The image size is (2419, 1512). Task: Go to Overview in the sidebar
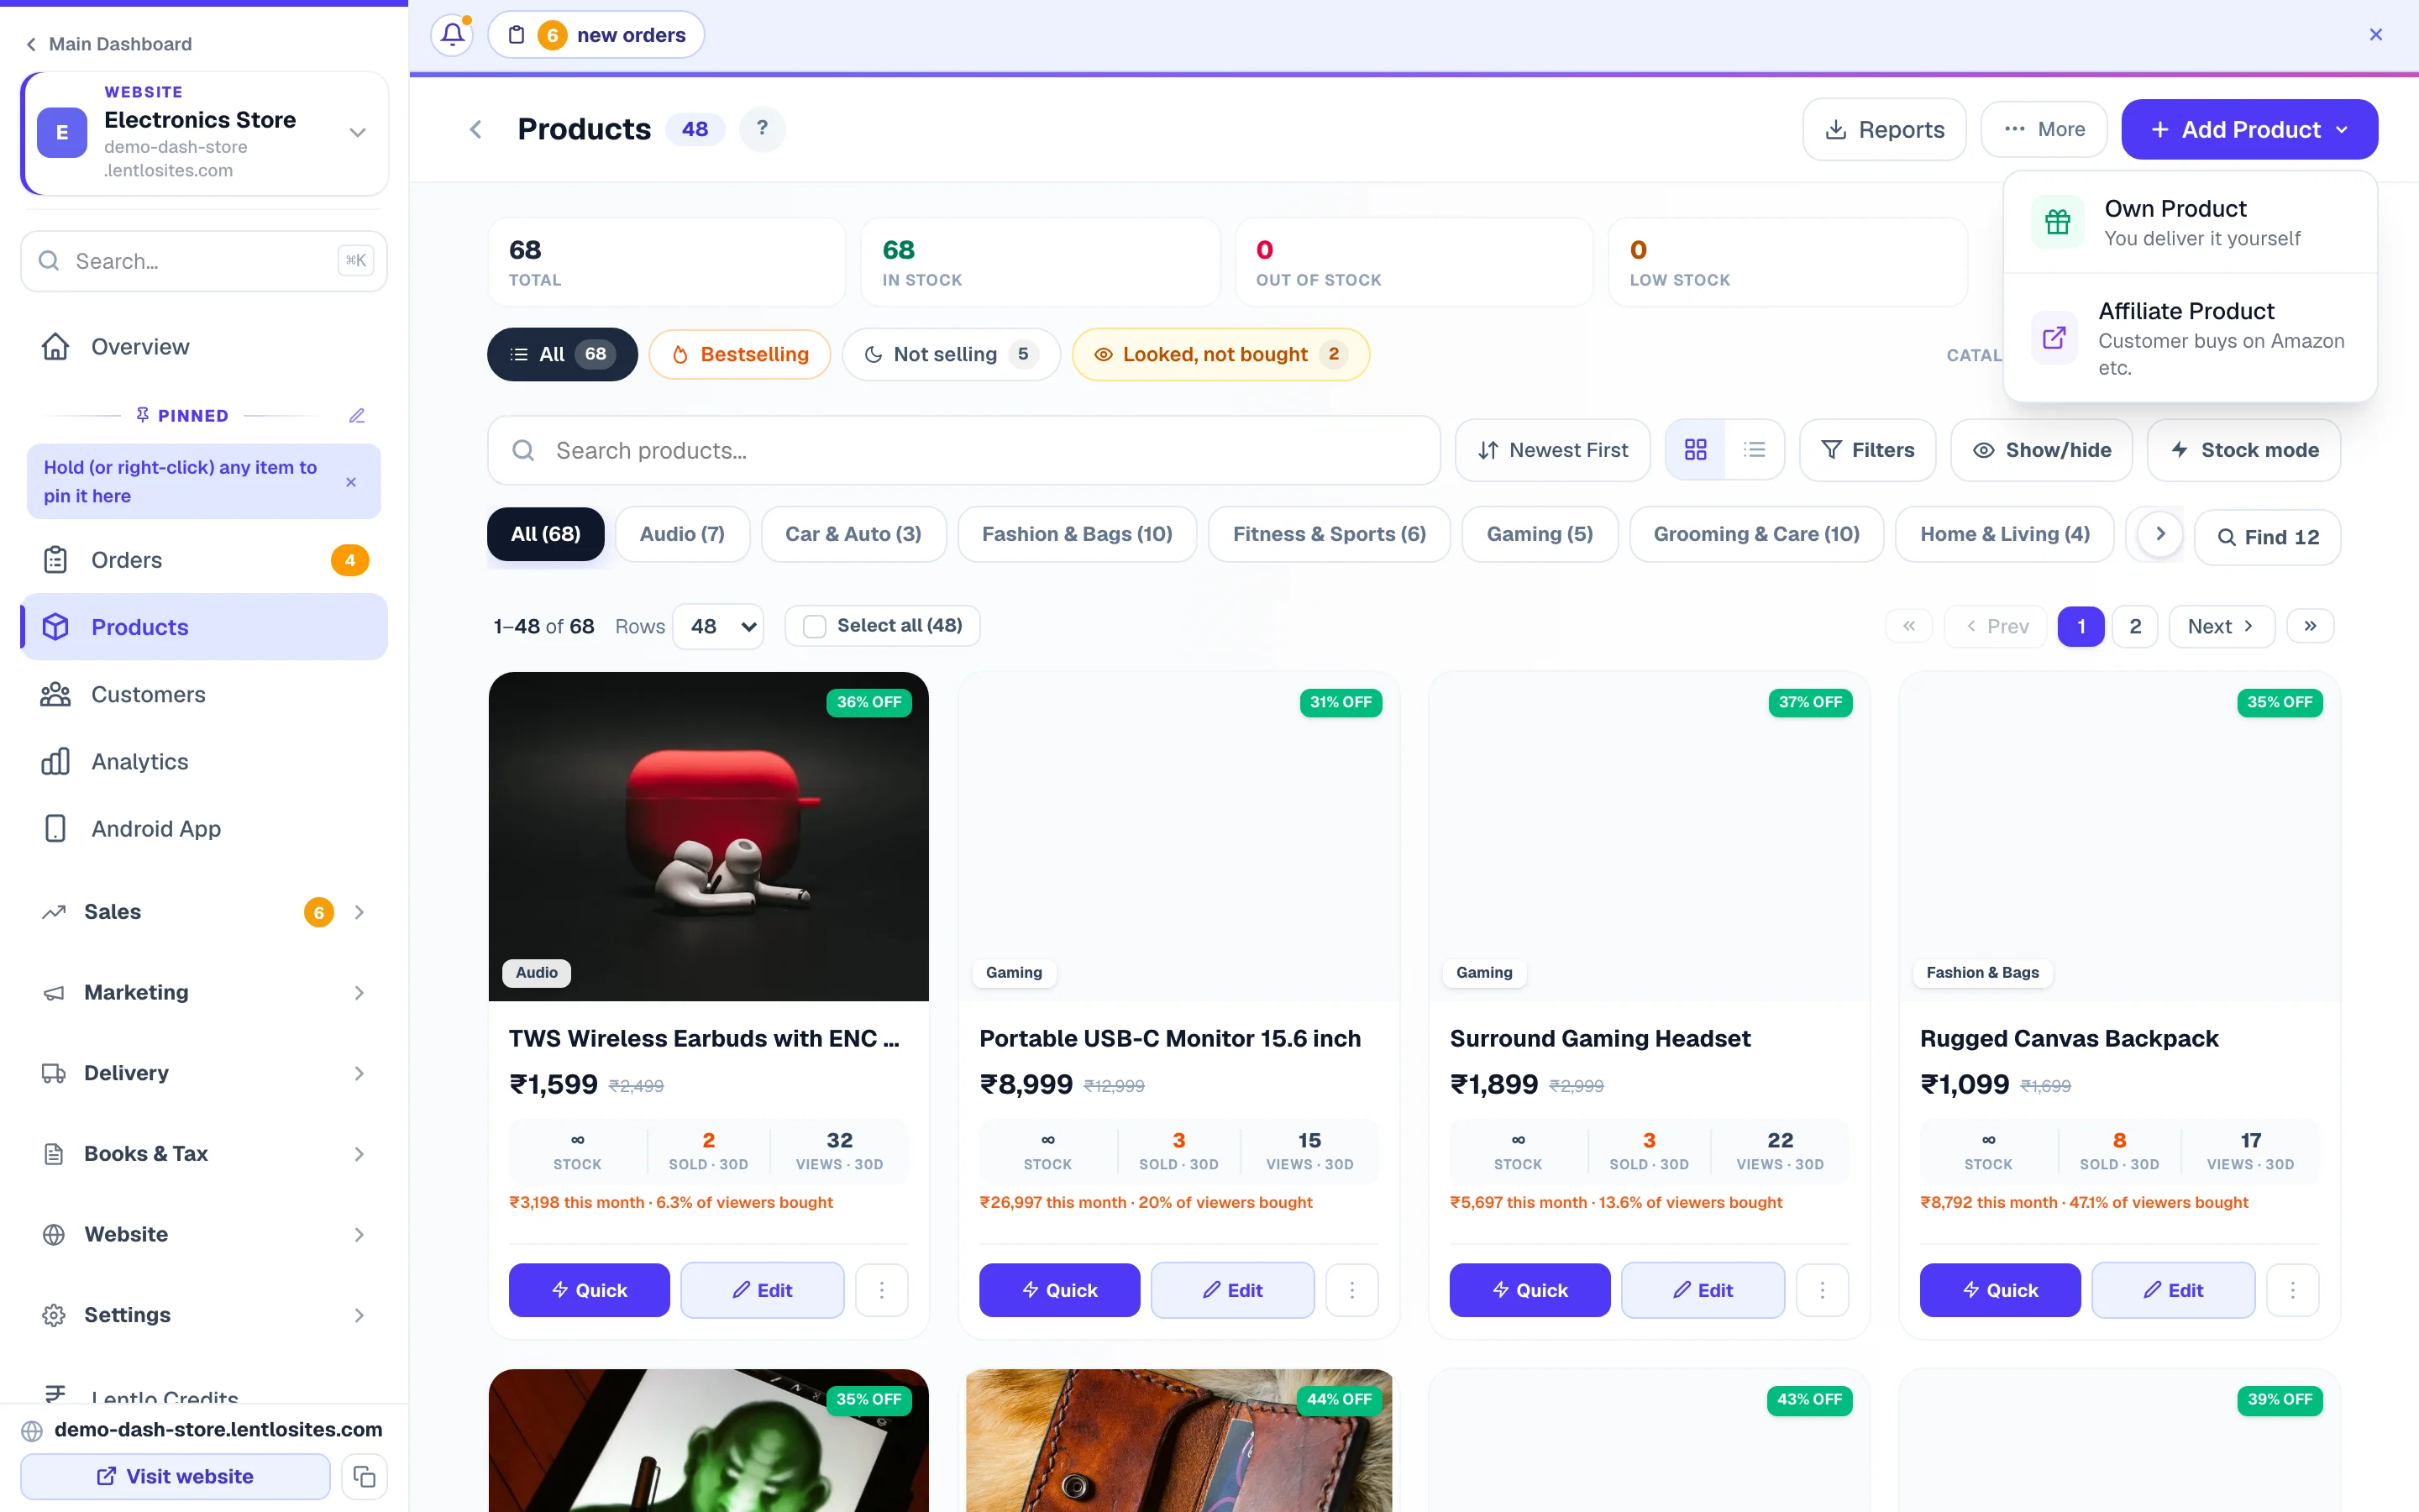[204, 346]
